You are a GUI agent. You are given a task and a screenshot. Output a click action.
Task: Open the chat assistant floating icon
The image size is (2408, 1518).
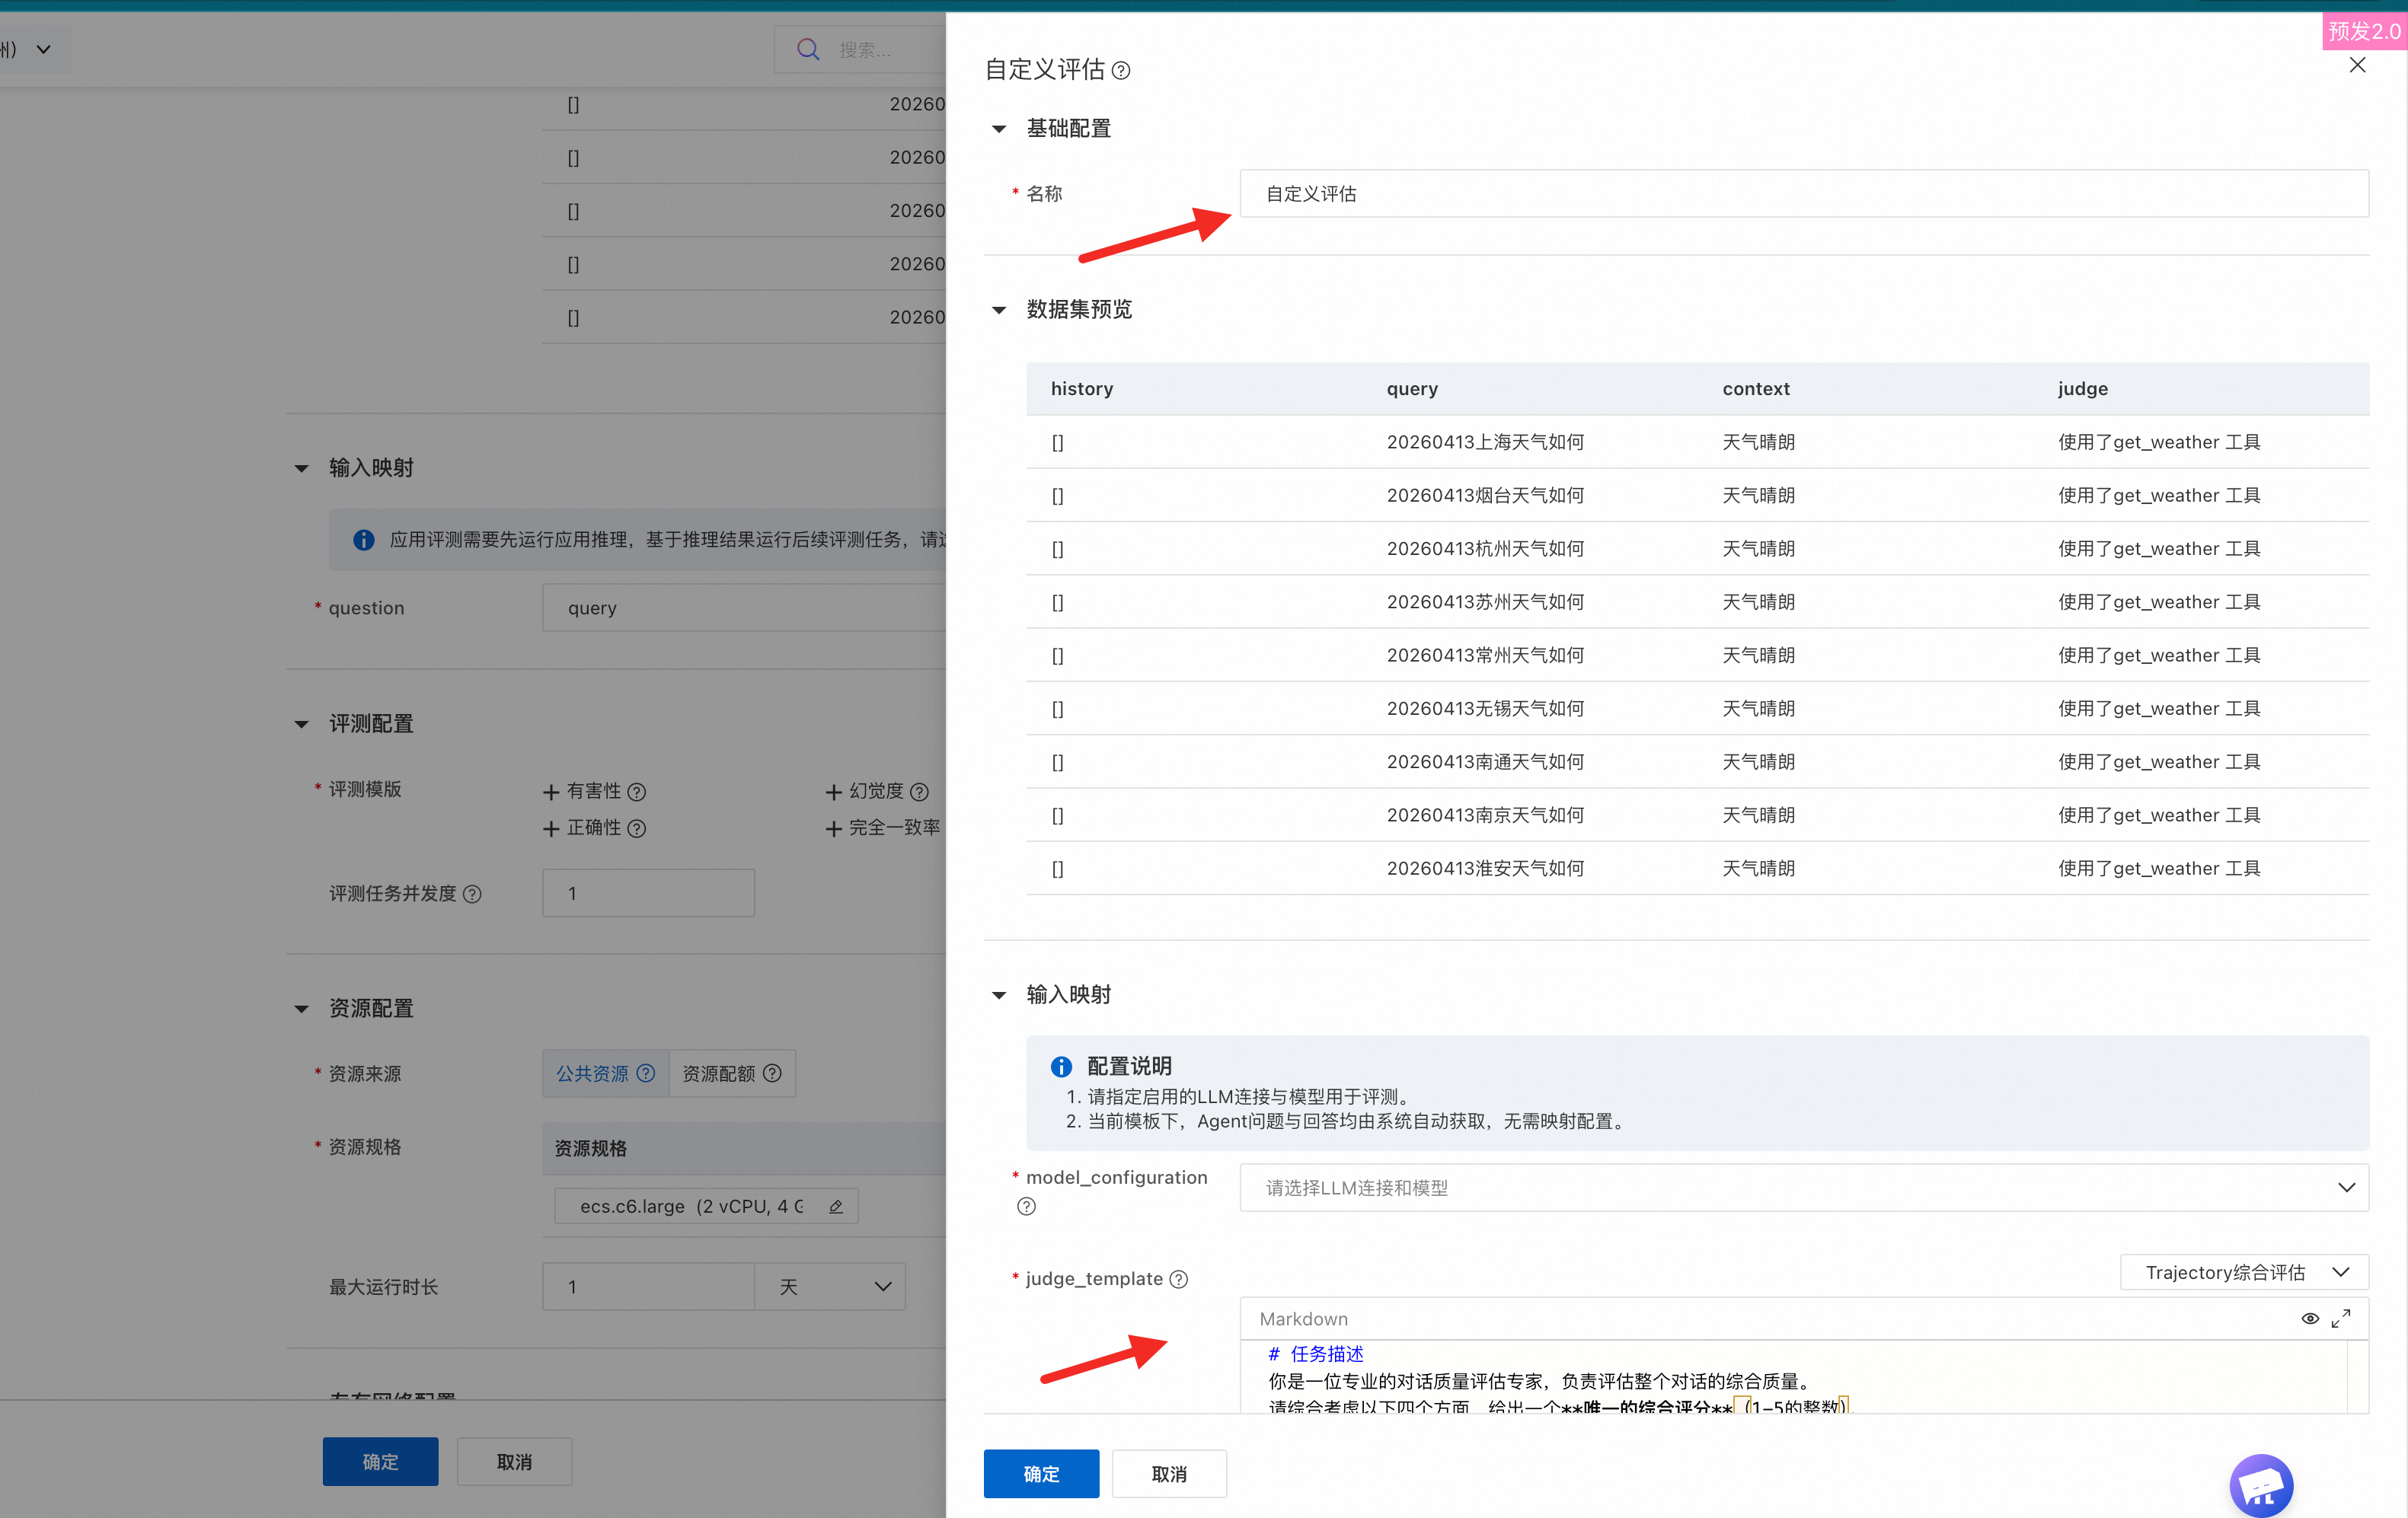[x=2260, y=1485]
